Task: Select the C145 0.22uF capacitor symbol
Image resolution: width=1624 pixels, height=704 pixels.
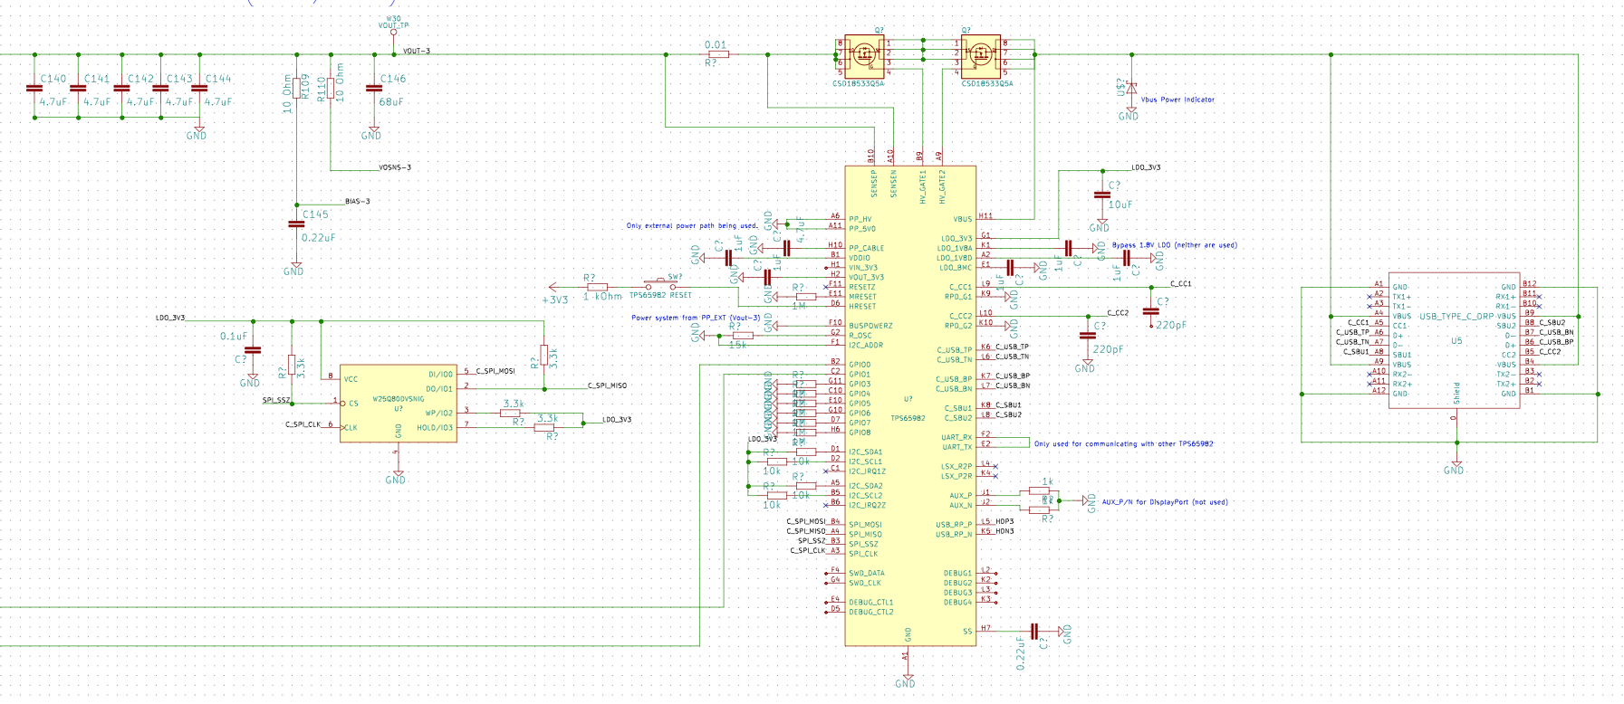Action: pos(296,224)
